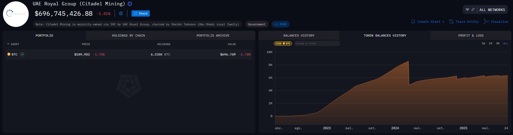Set chart range to 1M
The height and width of the screenshot is (135, 513).
(490, 43)
